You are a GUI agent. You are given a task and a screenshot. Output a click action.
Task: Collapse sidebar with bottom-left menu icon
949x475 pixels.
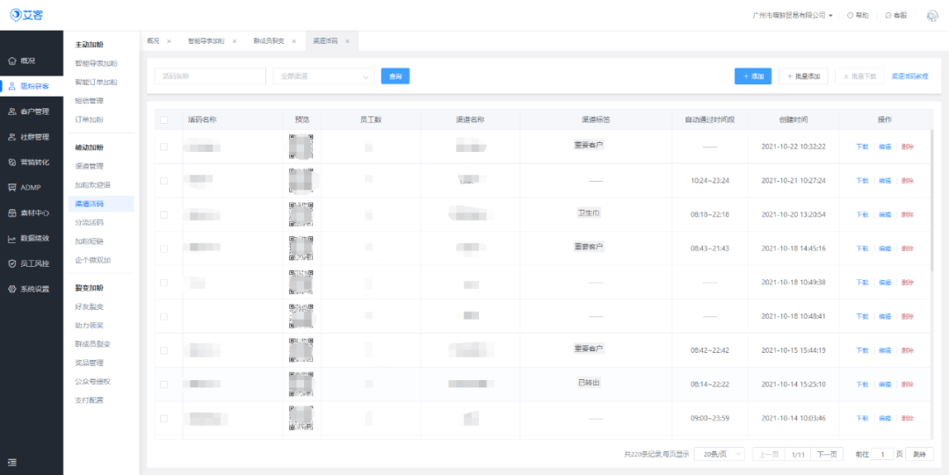pyautogui.click(x=12, y=463)
